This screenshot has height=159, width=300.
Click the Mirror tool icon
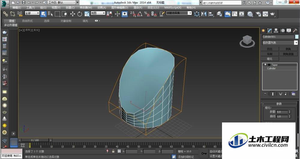tap(204, 14)
